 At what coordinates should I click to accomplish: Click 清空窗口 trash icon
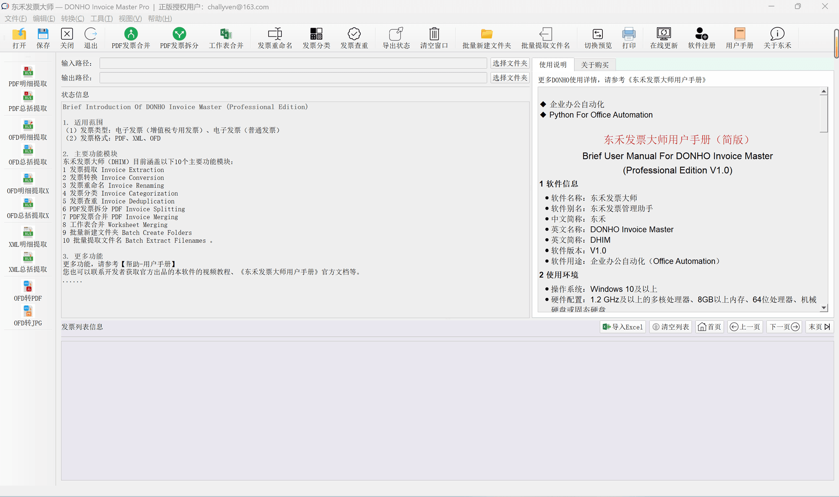coord(434,38)
